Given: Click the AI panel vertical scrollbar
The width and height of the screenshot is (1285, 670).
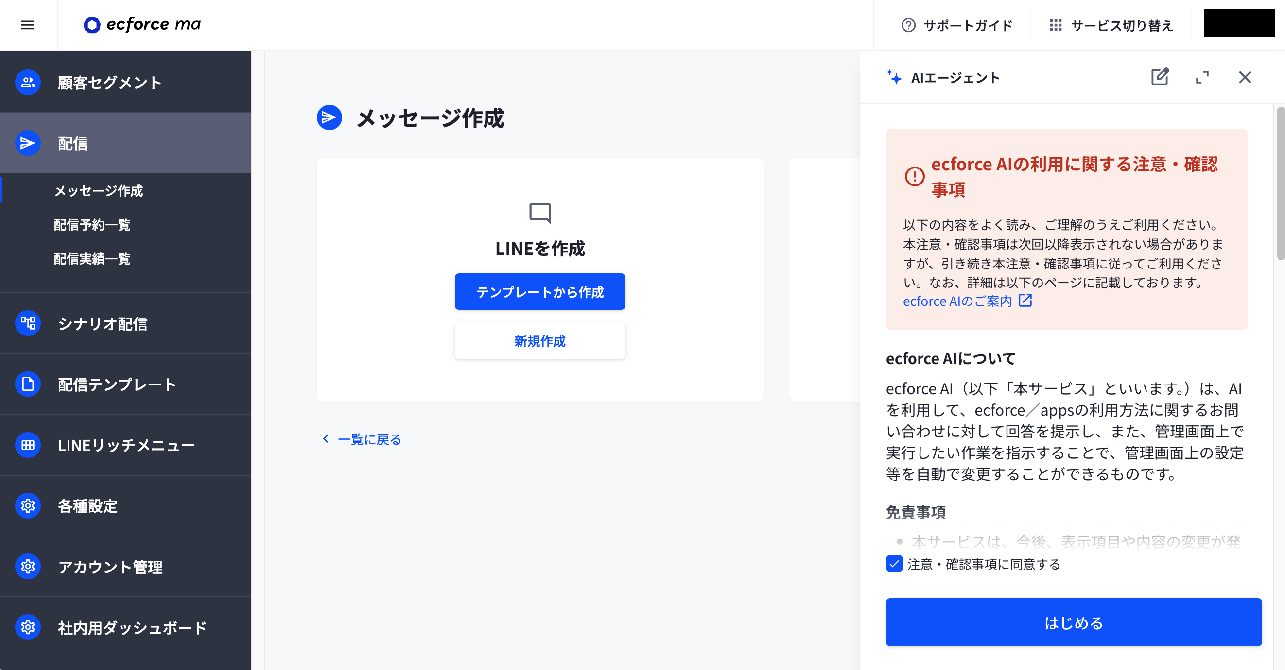Looking at the screenshot, I should coord(1280,184).
